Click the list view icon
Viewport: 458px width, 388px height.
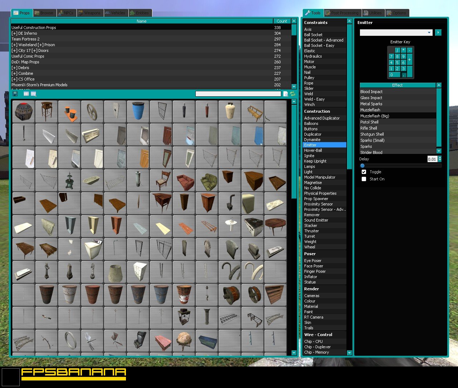[26, 94]
